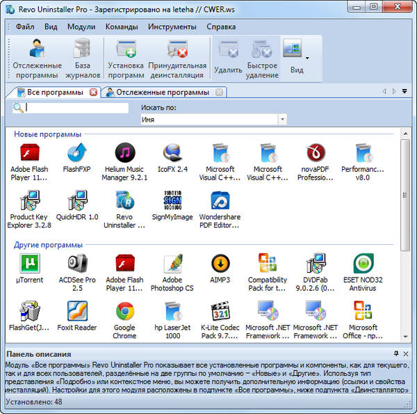The height and width of the screenshot is (414, 417).
Task: Click the Вид toolbar icon
Action: (x=293, y=49)
